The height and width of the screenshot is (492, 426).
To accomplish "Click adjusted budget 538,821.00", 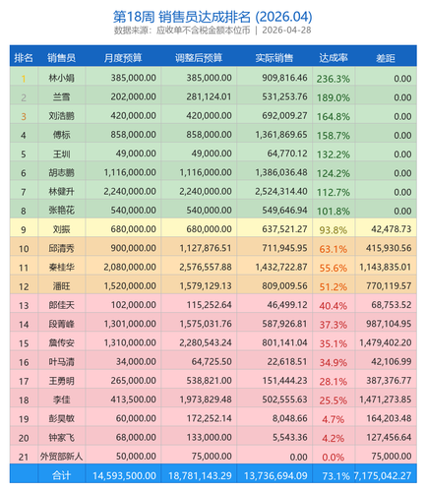I will pyautogui.click(x=209, y=381).
